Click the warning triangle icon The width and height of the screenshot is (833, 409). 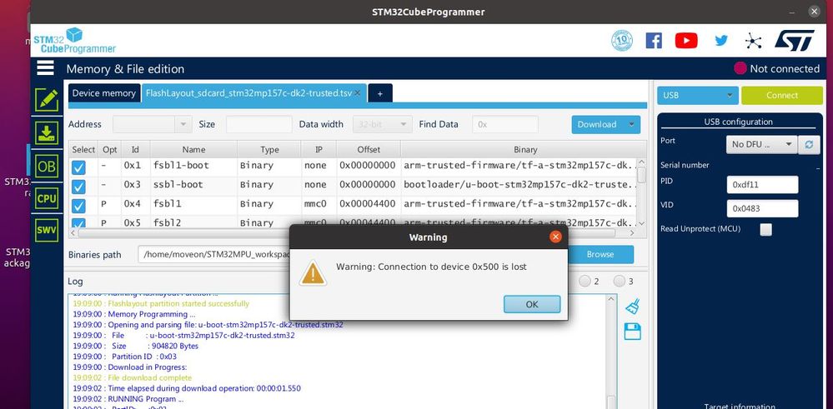tap(313, 273)
